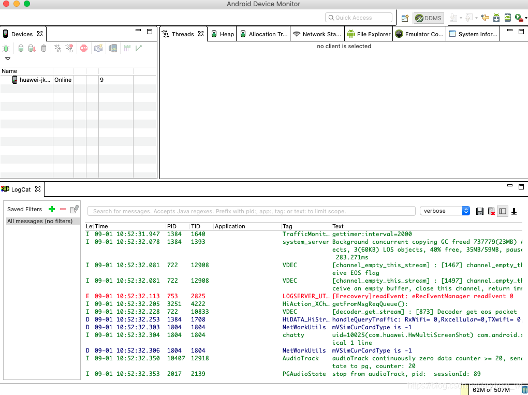Image resolution: width=528 pixels, height=395 pixels.
Task: Switch to the File Explorer tab
Action: 369,34
